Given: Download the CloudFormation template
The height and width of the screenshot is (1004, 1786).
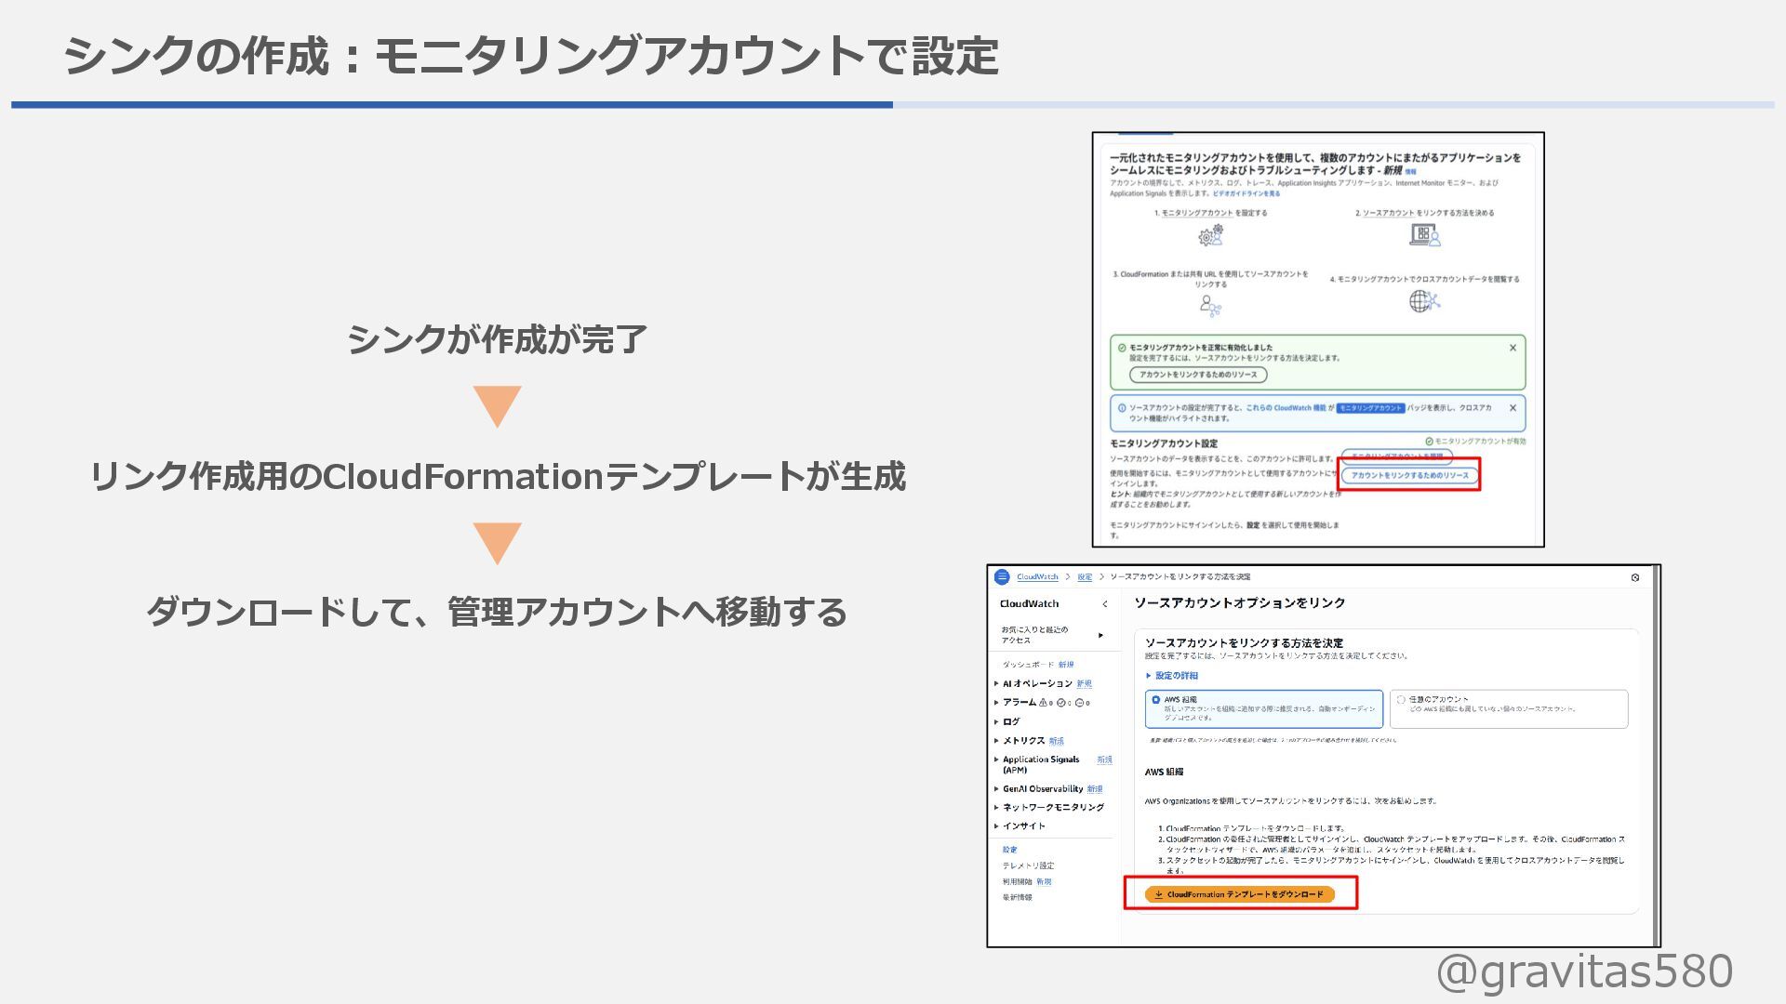Looking at the screenshot, I should pos(1240,894).
